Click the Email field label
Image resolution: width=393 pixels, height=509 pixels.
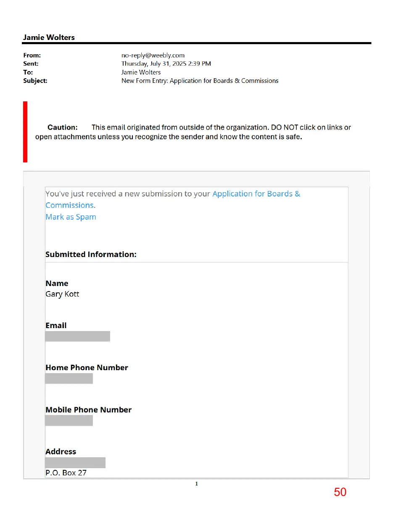(x=56, y=326)
